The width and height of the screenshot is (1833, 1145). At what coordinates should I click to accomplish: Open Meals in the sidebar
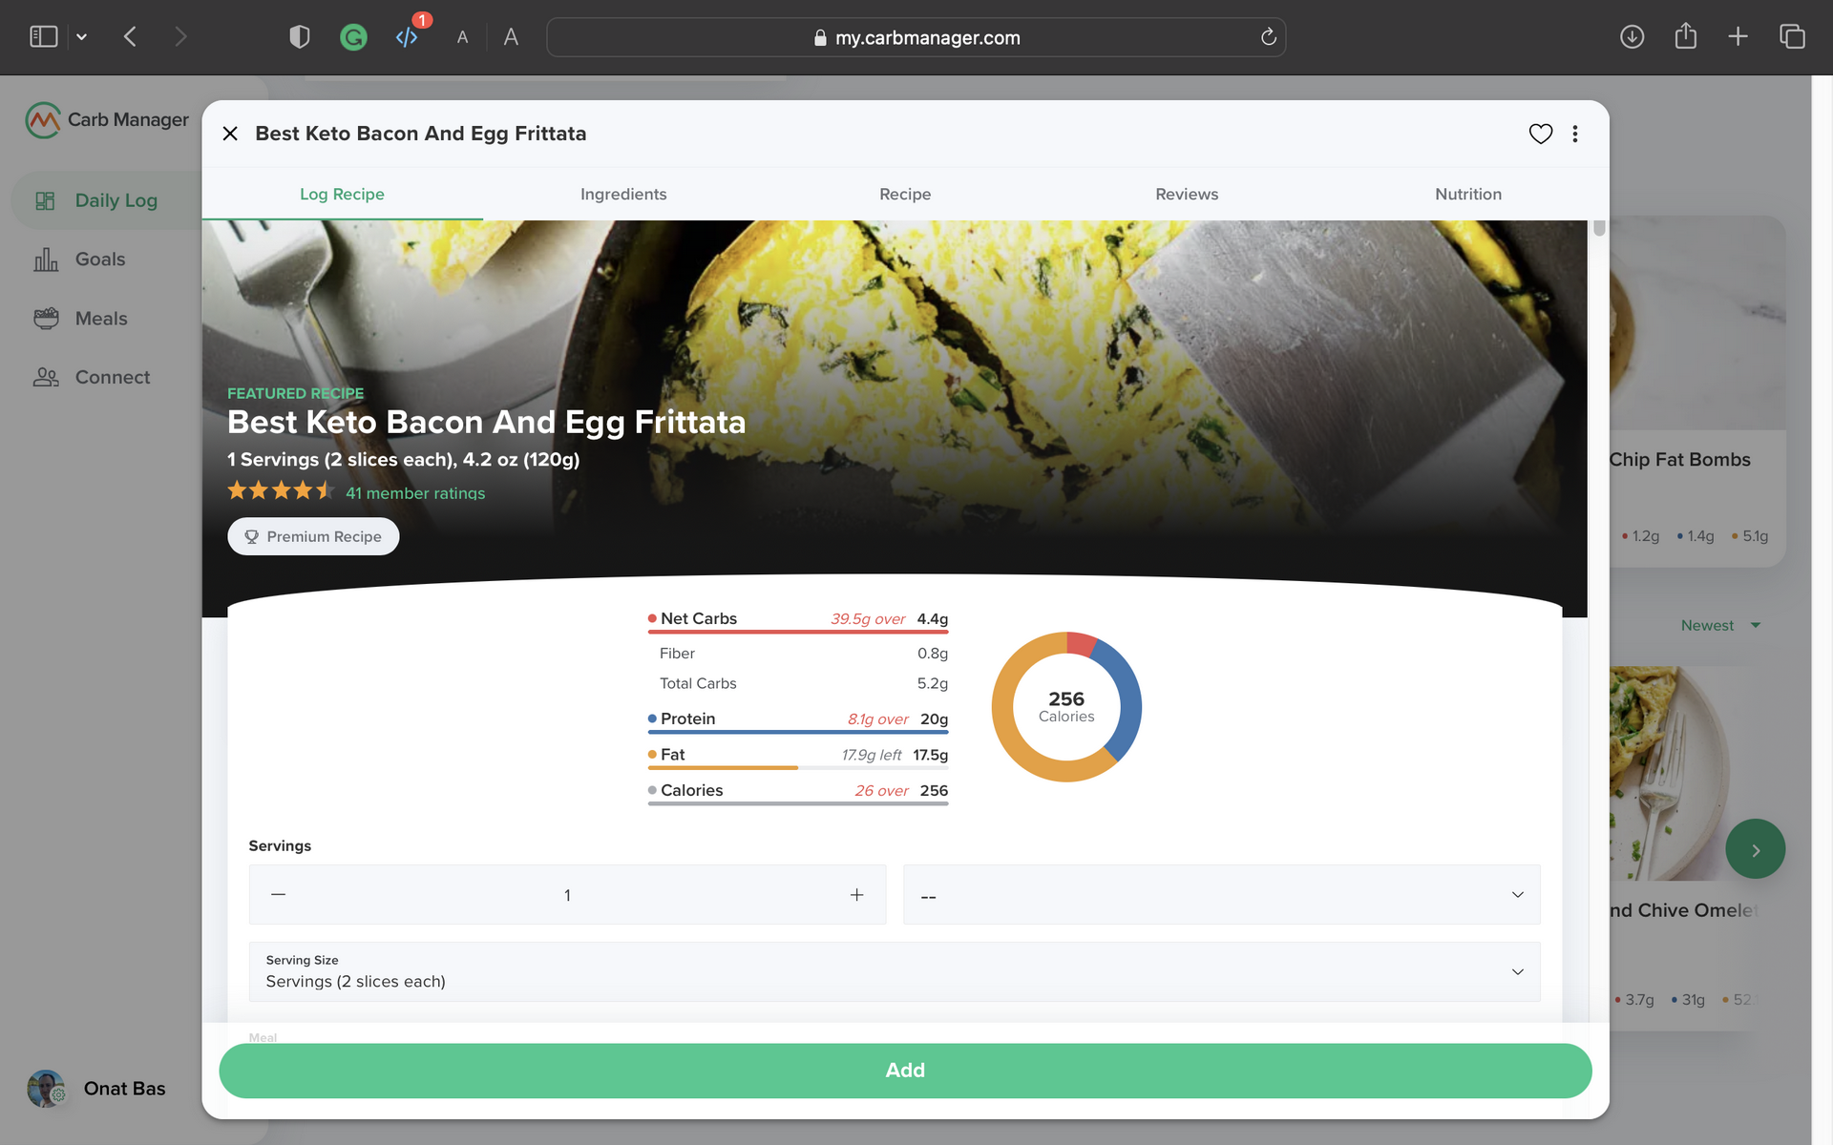(80, 319)
